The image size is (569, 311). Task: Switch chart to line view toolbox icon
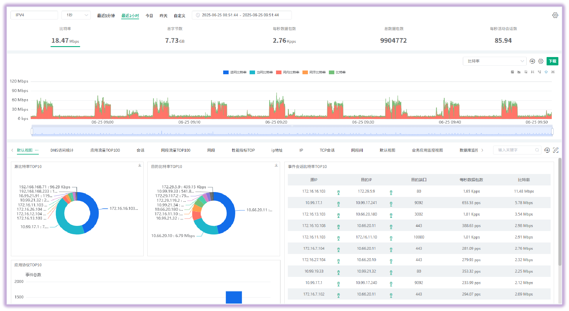click(519, 72)
